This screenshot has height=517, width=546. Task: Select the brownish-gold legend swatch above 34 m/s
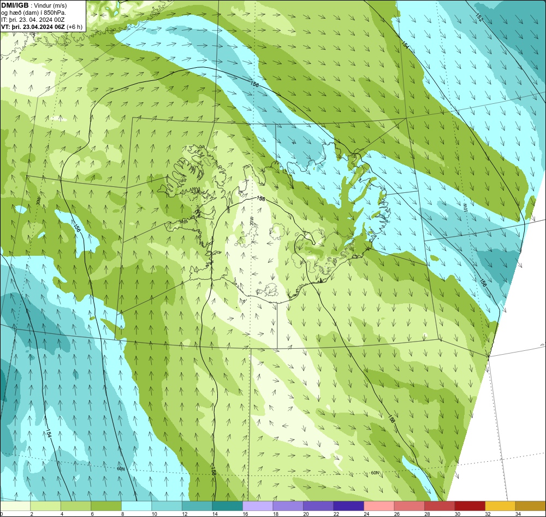[530, 506]
